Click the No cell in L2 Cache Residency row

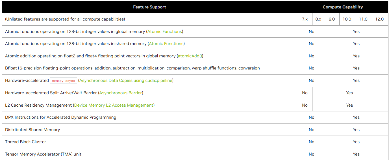[305, 105]
